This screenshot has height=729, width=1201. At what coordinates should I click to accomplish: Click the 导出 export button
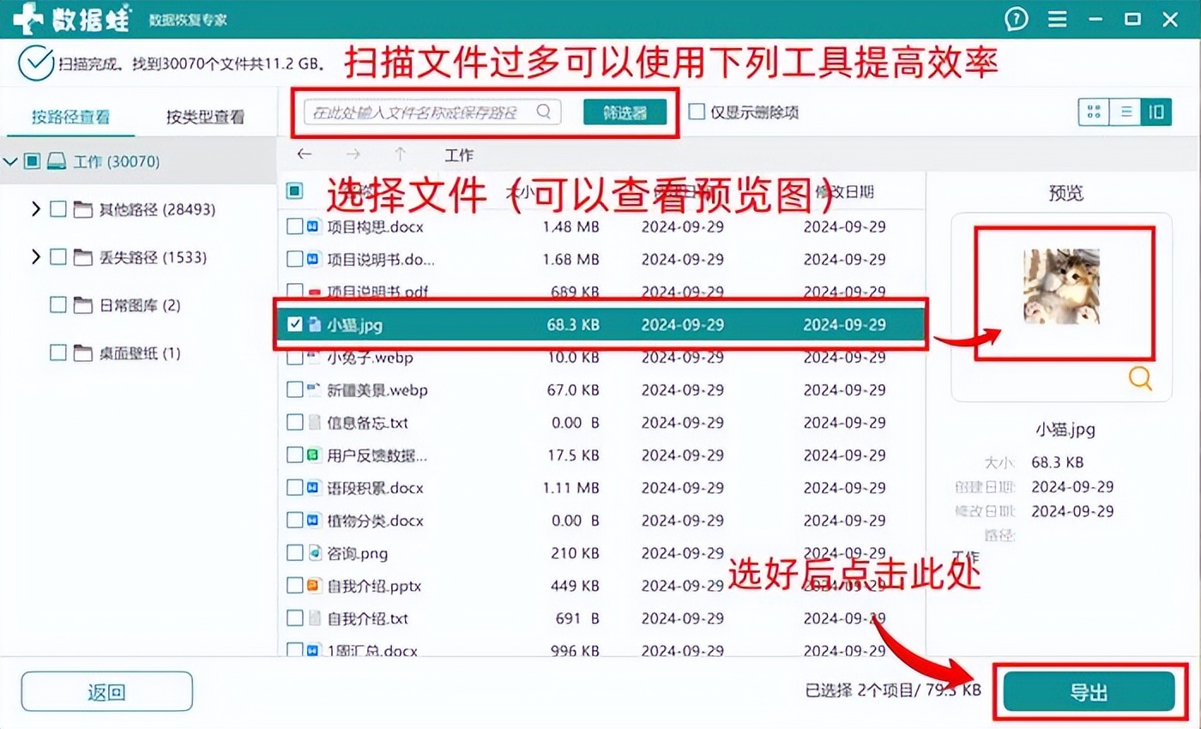(1089, 692)
